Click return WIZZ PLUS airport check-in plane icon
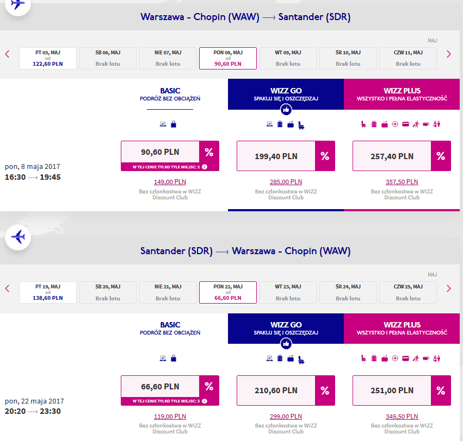463x441 pixels. pos(395,358)
